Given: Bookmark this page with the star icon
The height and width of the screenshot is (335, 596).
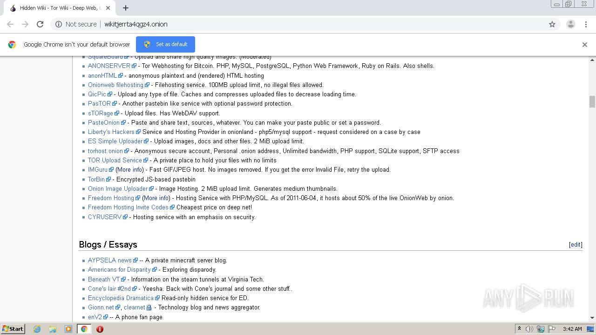Looking at the screenshot, I should tap(552, 24).
